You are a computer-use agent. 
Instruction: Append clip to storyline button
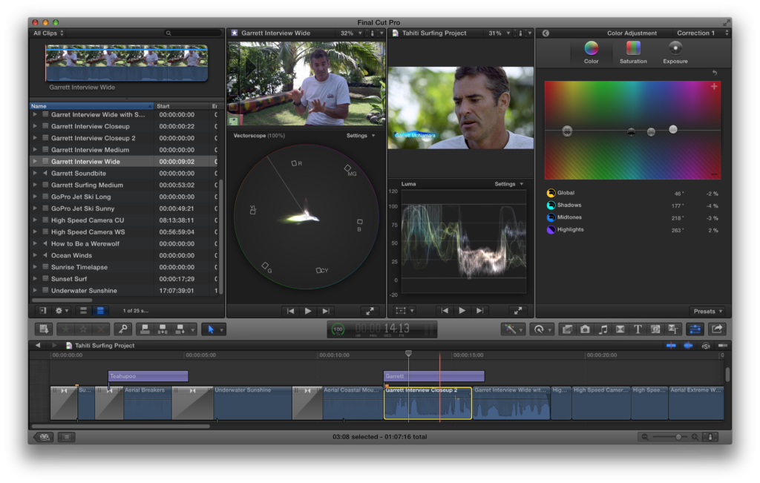pos(180,330)
